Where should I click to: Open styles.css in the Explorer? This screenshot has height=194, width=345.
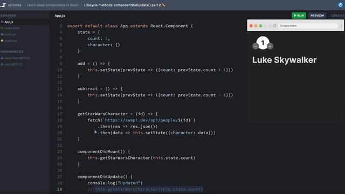pyautogui.click(x=11, y=41)
